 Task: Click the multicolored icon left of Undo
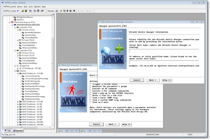pyautogui.click(x=74, y=11)
